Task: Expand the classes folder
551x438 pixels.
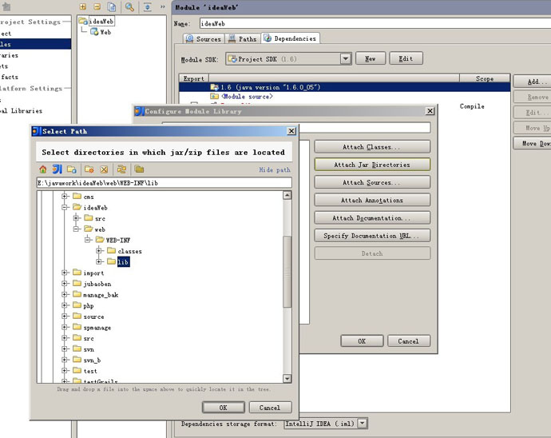Action: pyautogui.click(x=99, y=251)
